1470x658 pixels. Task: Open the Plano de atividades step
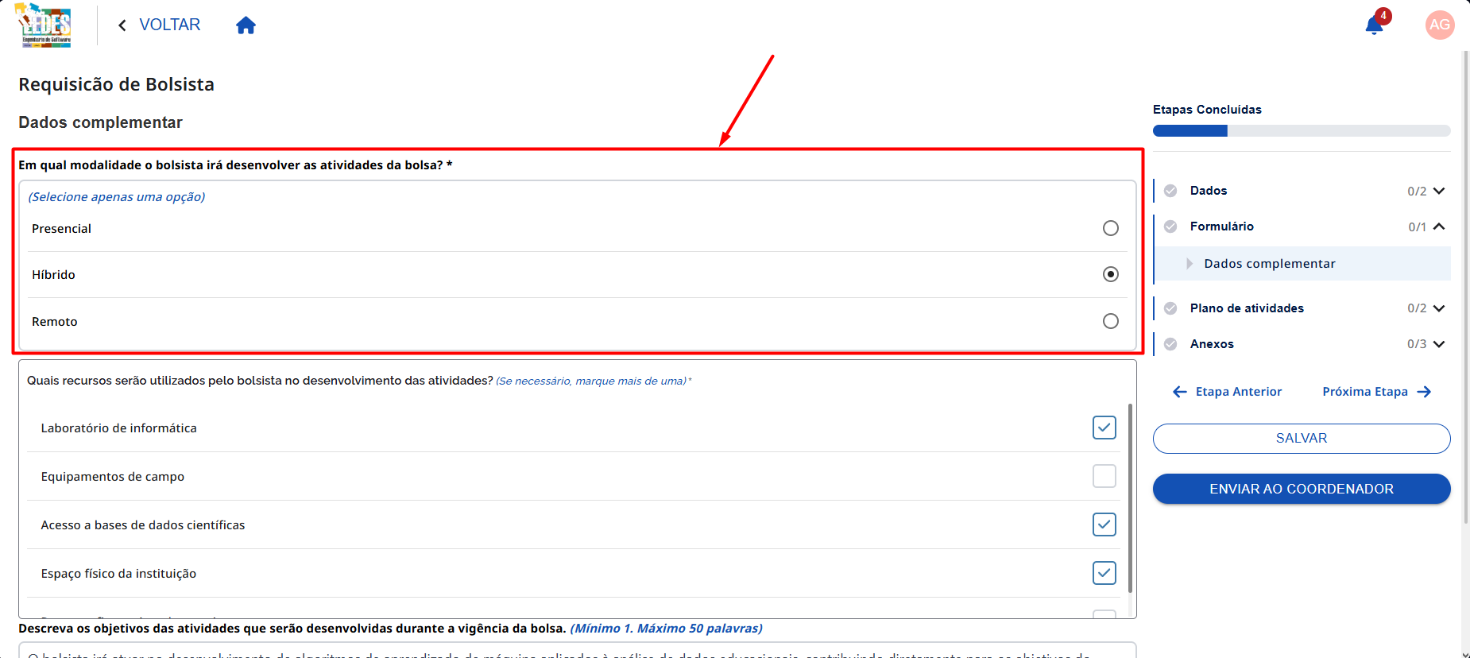click(1246, 308)
